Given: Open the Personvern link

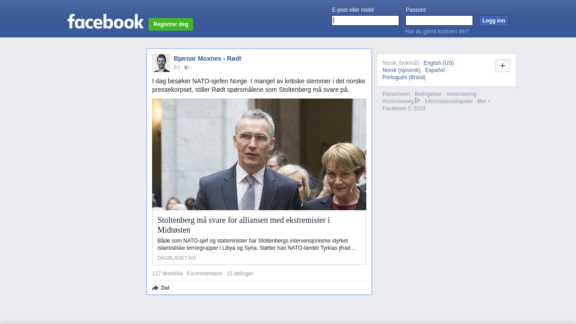Looking at the screenshot, I should pyautogui.click(x=396, y=94).
